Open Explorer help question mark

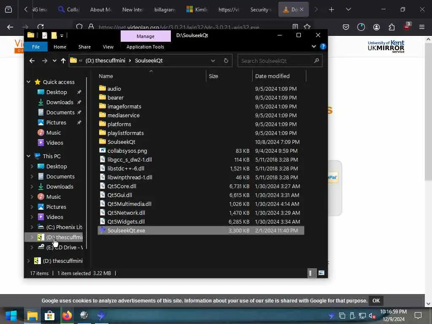coord(323,46)
